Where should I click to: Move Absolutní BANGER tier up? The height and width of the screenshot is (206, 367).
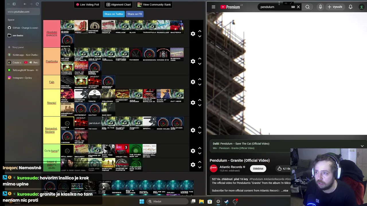(x=200, y=31)
